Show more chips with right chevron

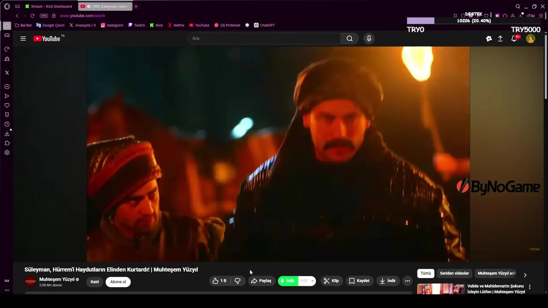pos(525,275)
